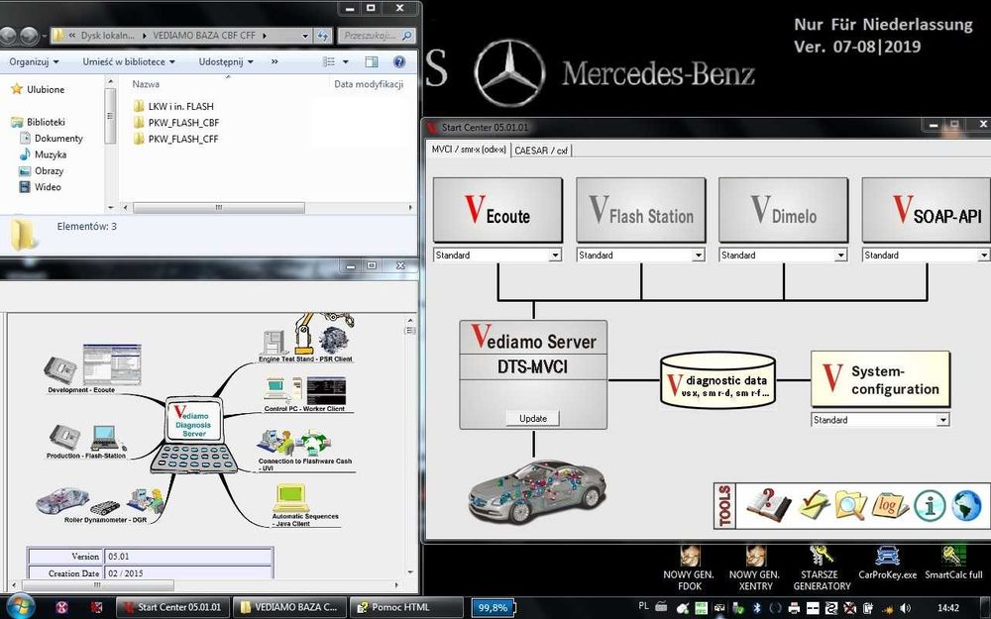
Task: Select the LKW i in. FLASH folder
Action: (x=173, y=106)
